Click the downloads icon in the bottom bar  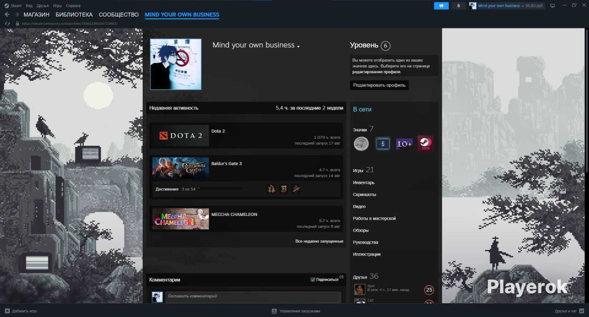(x=274, y=311)
